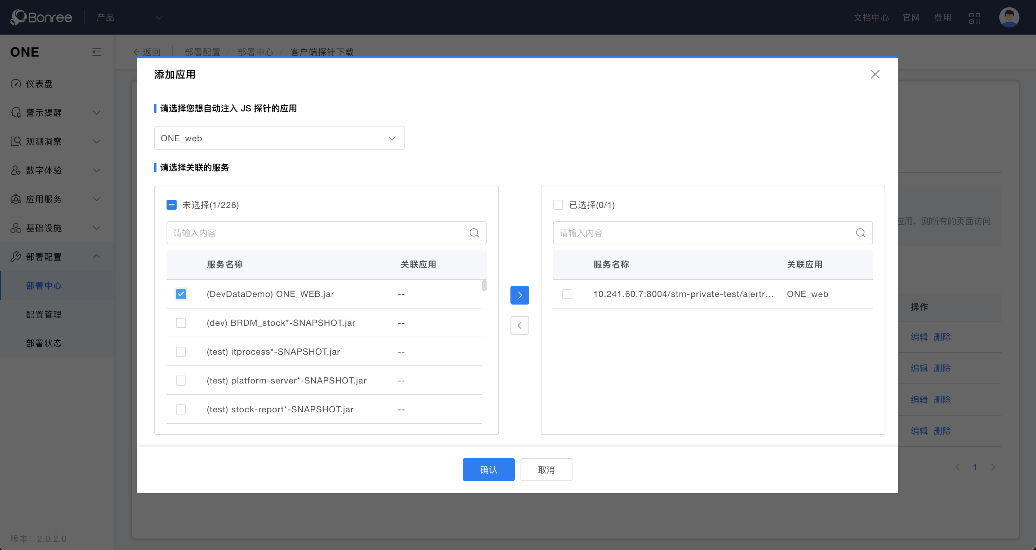Click the unselected services list scrollbar
Image resolution: width=1036 pixels, height=550 pixels.
(x=484, y=286)
